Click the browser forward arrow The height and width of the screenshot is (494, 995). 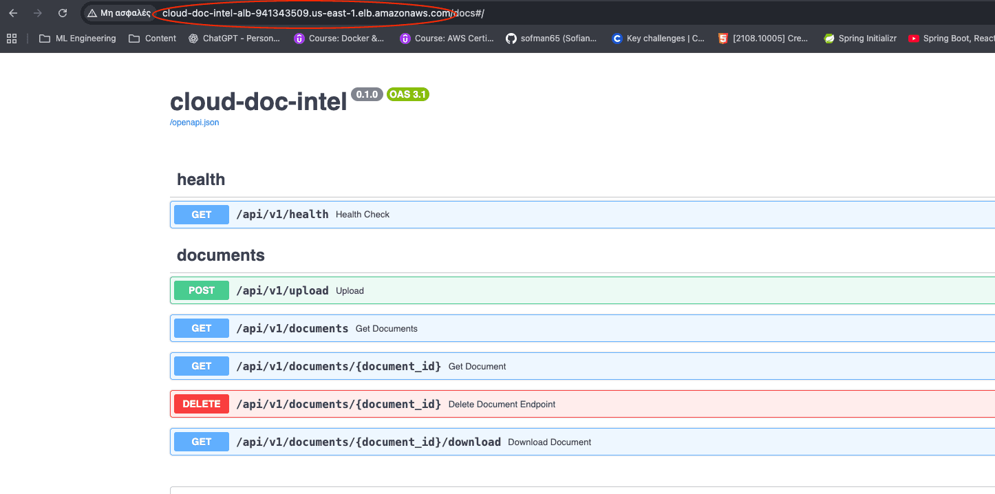coord(38,13)
